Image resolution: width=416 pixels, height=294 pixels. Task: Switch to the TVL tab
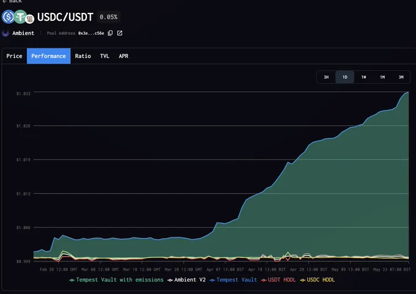coord(105,56)
